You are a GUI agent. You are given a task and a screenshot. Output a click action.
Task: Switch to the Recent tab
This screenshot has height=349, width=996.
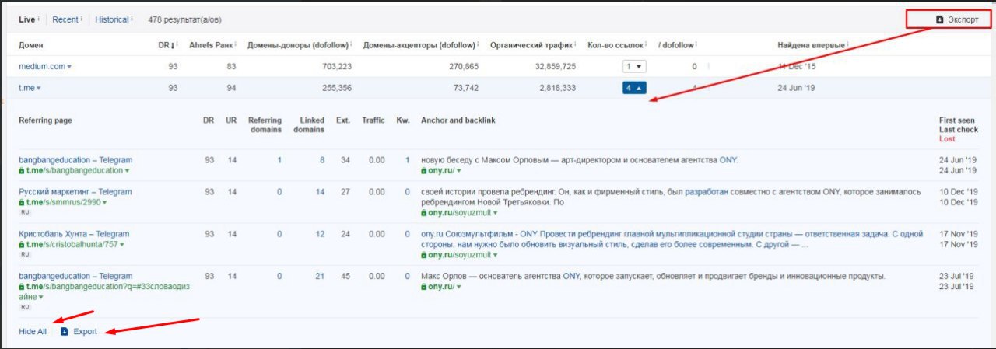[x=65, y=19]
